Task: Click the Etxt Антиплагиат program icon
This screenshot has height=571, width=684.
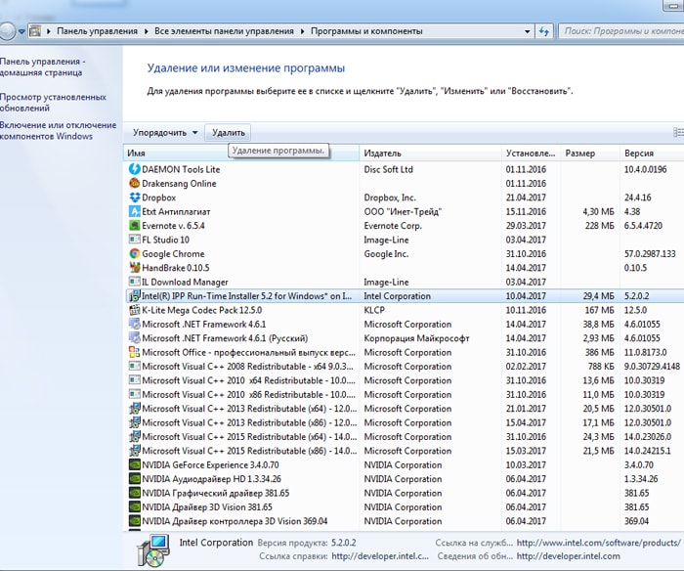Action: click(x=135, y=211)
